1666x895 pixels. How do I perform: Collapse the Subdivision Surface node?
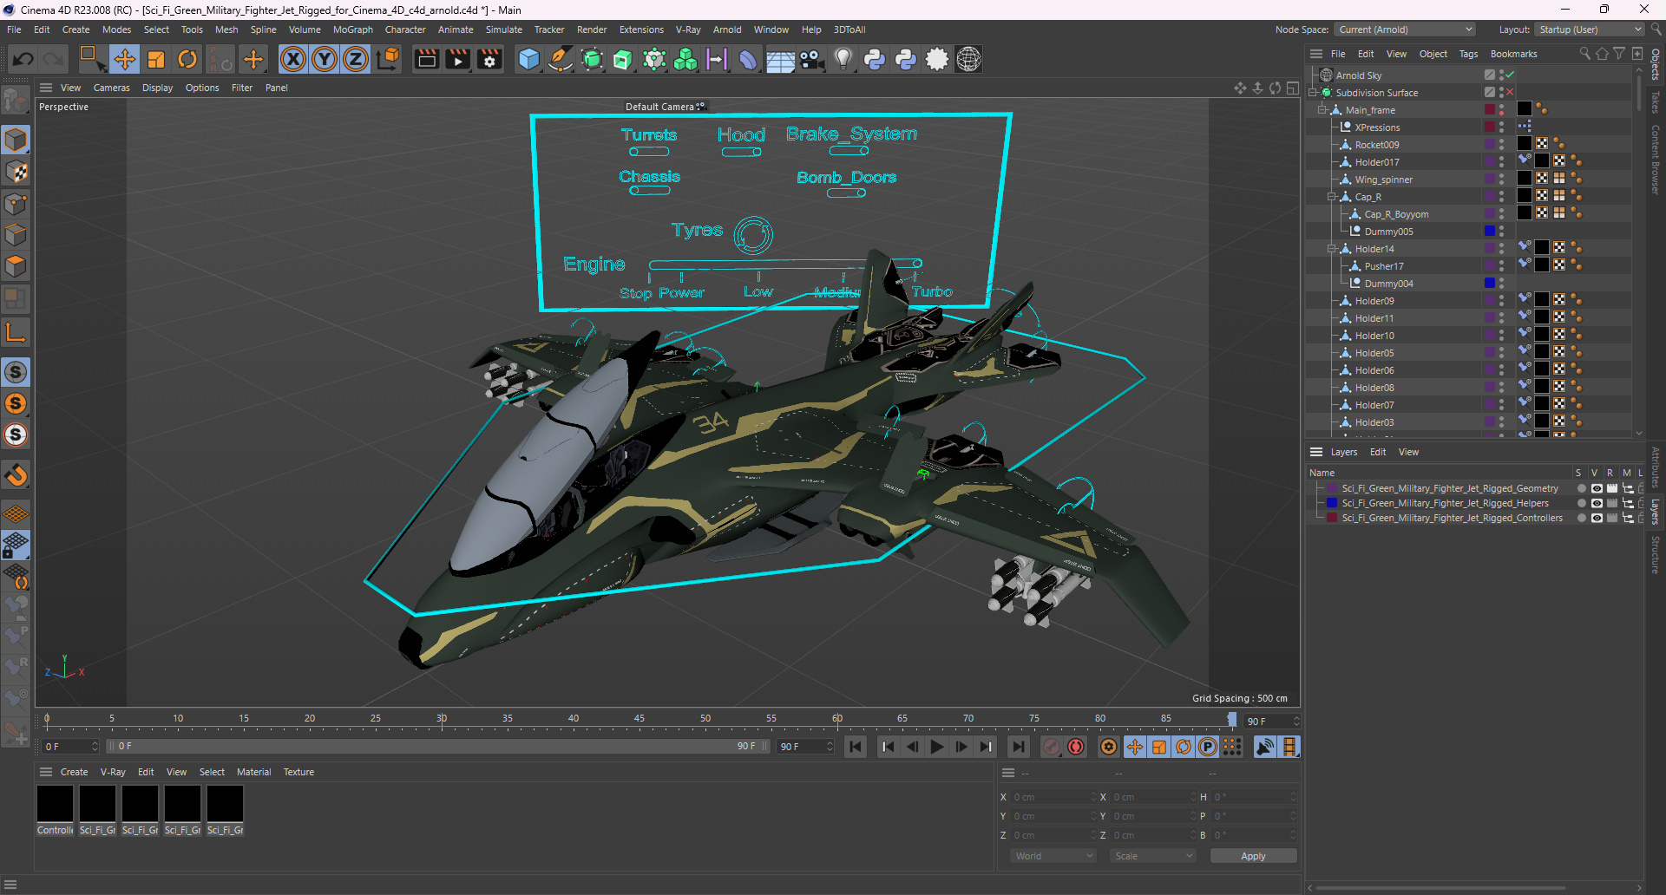click(x=1313, y=93)
